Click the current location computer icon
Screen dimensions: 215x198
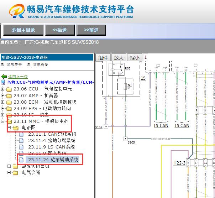pyautogui.click(x=3, y=82)
